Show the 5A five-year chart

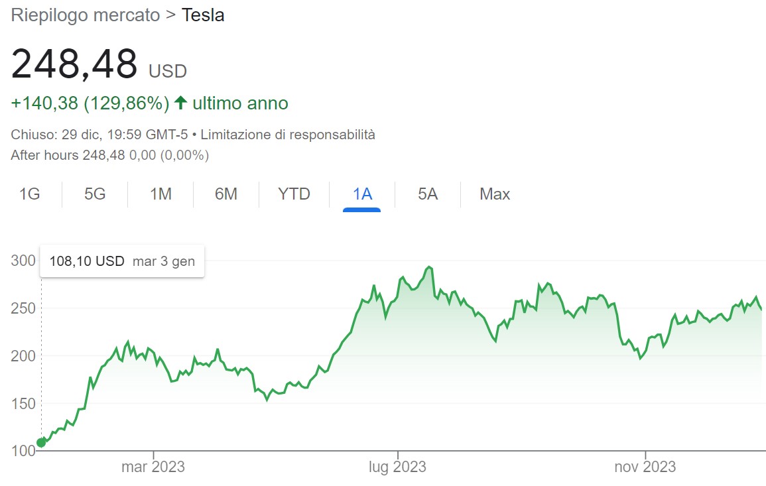[x=428, y=194]
